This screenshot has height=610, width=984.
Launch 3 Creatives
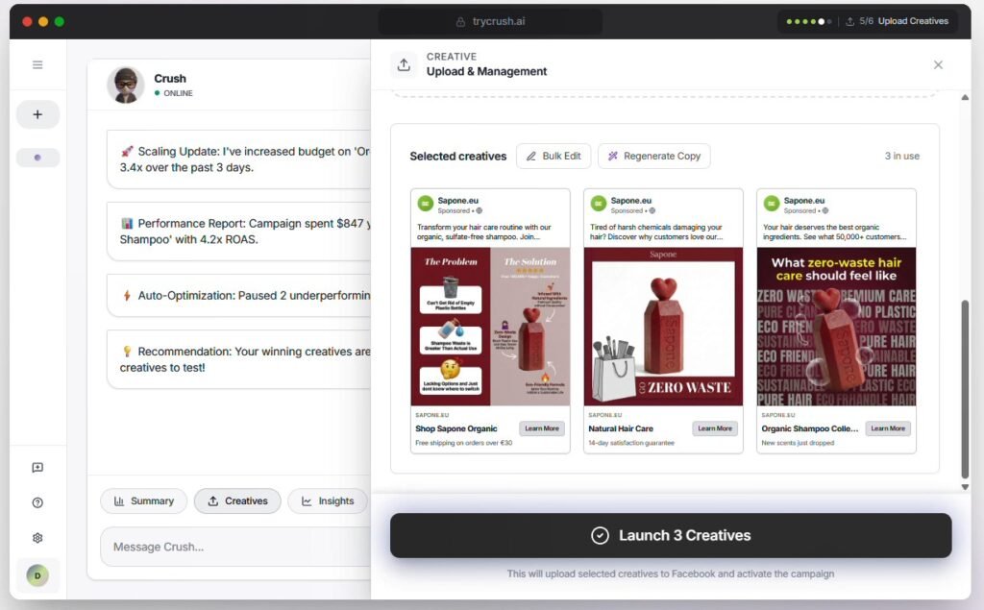tap(670, 535)
